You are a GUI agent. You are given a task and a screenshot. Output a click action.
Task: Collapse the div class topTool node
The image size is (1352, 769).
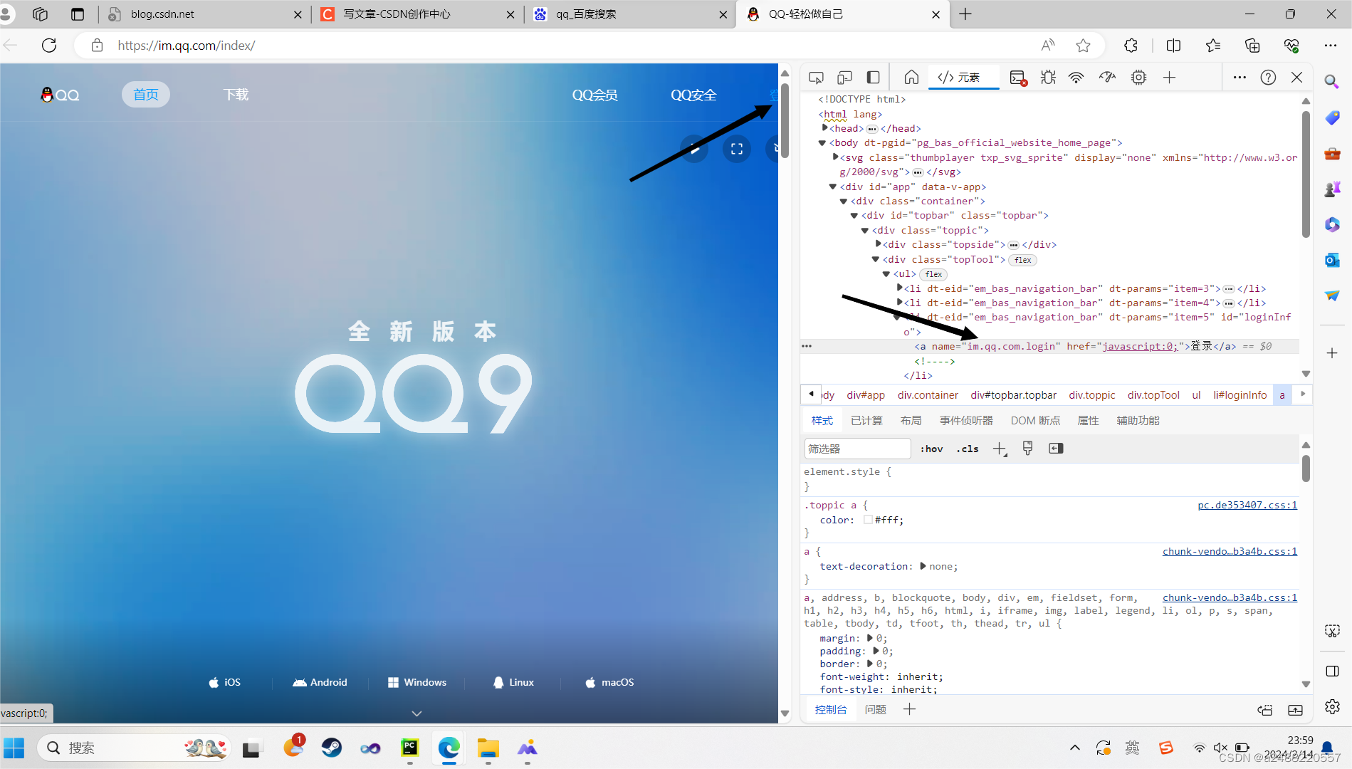[876, 259]
